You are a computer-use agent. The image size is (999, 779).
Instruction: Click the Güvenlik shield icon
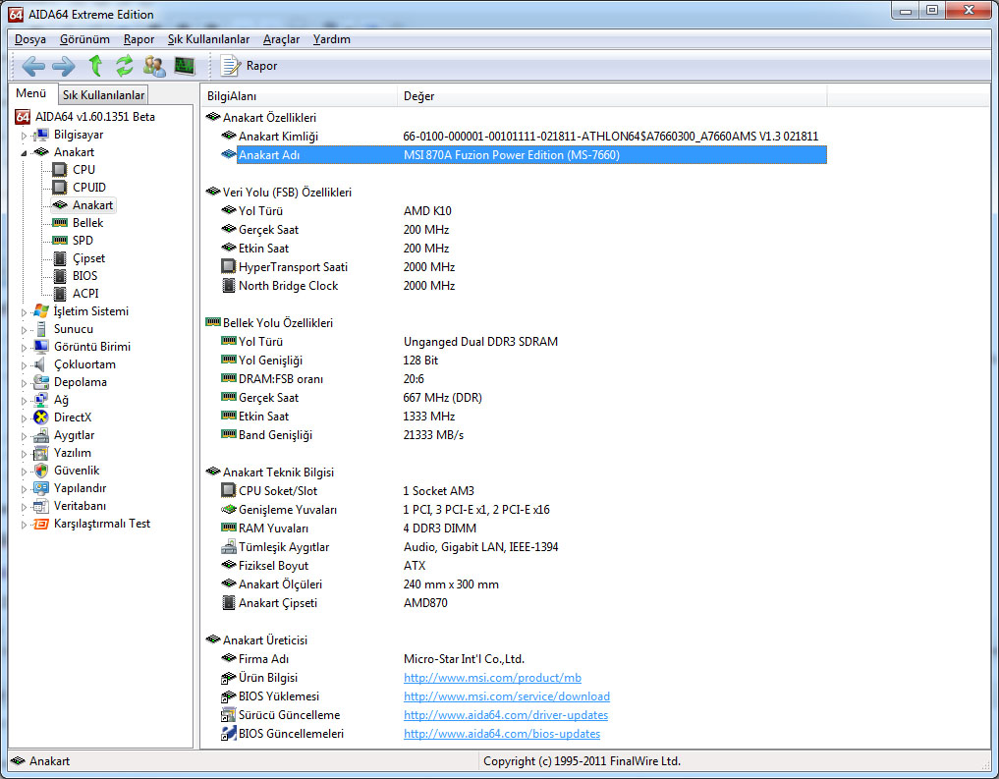click(x=41, y=471)
